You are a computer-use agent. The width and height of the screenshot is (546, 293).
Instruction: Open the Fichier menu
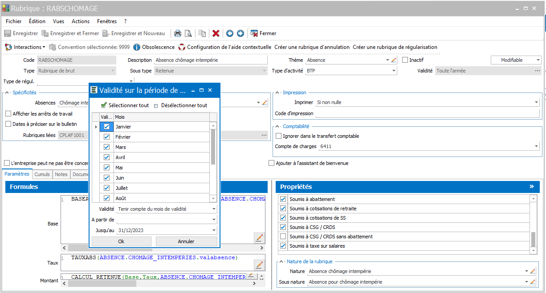point(13,21)
